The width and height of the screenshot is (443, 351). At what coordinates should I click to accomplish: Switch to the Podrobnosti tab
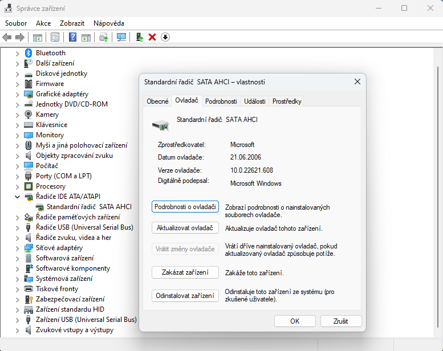click(x=221, y=101)
